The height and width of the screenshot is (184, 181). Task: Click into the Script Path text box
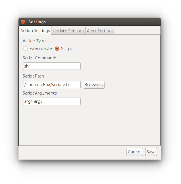[52, 85]
